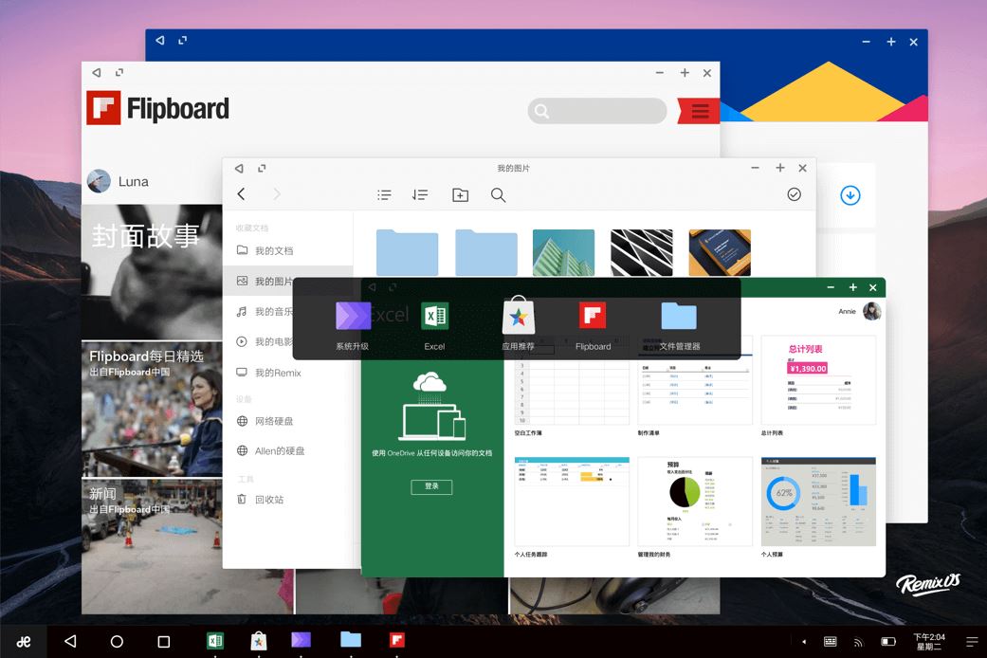Viewport: 987px width, 658px height.
Task: Open Annie's account avatar in Excel
Action: (x=872, y=311)
